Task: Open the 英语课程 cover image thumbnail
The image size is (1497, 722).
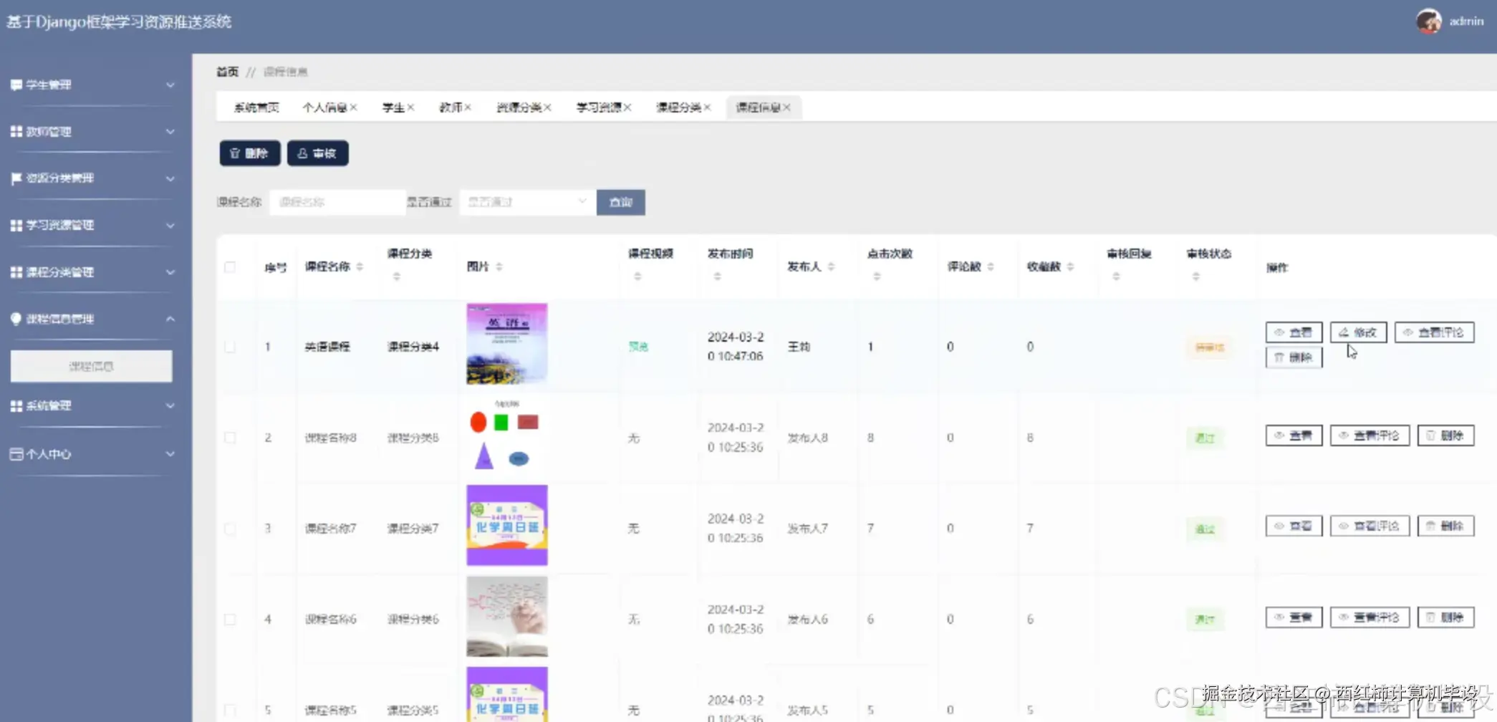Action: click(507, 344)
